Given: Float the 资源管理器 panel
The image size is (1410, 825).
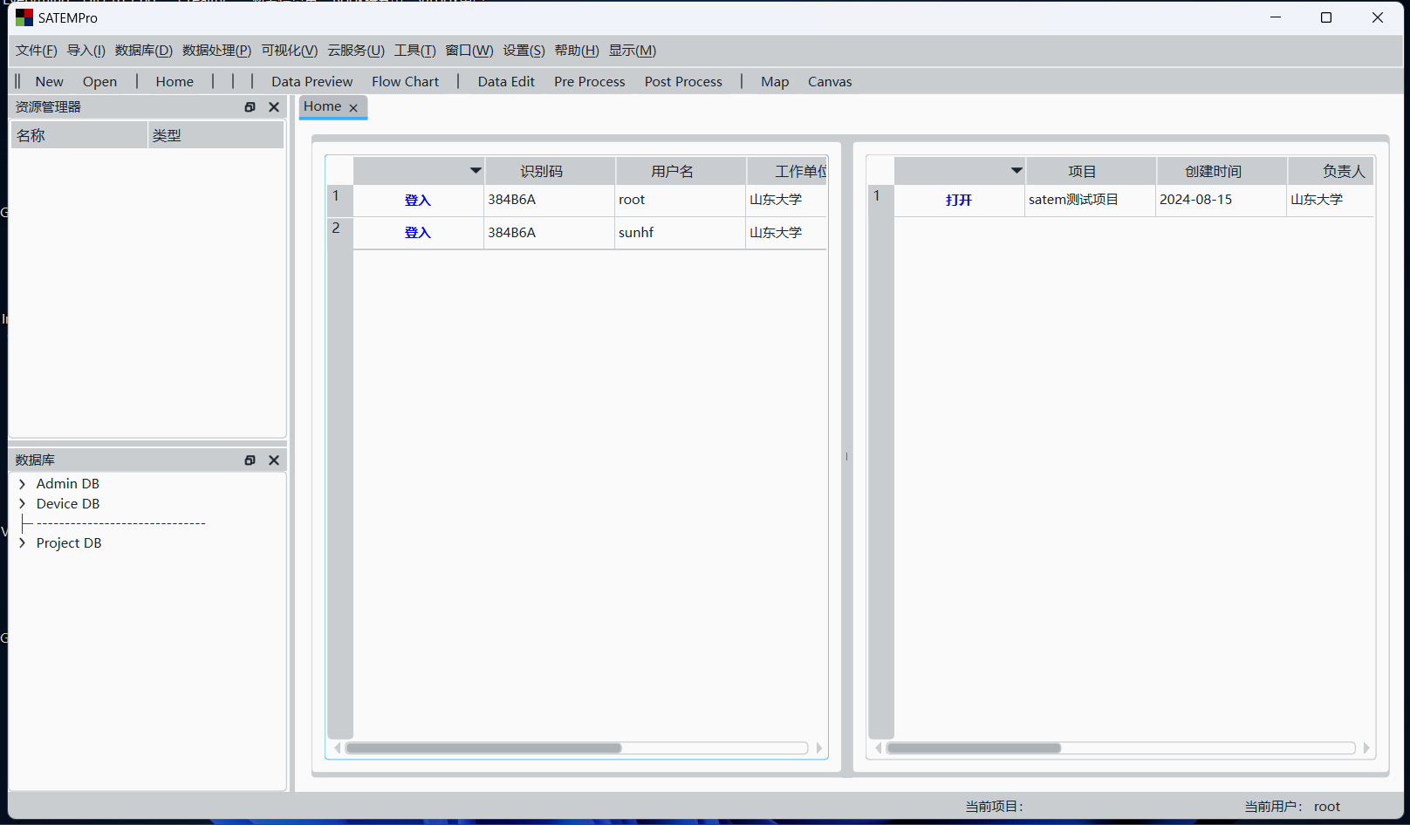Looking at the screenshot, I should [x=250, y=107].
